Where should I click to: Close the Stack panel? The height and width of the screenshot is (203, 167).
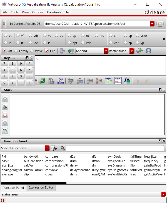point(164,90)
